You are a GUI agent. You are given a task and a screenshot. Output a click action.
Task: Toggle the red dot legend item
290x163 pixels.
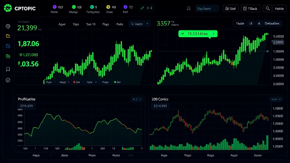[76, 82]
